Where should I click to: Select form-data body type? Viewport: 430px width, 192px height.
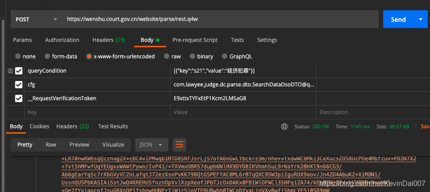(x=61, y=56)
